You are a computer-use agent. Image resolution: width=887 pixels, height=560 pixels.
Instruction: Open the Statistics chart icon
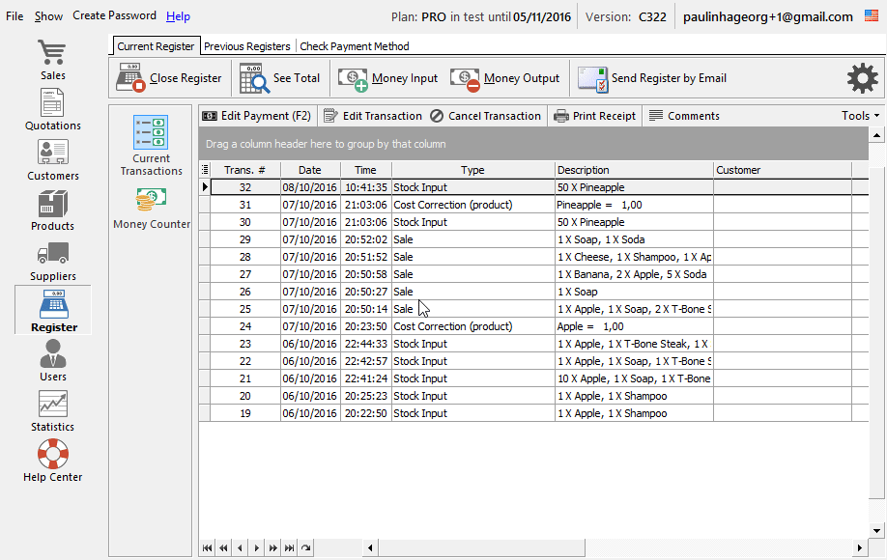point(52,410)
